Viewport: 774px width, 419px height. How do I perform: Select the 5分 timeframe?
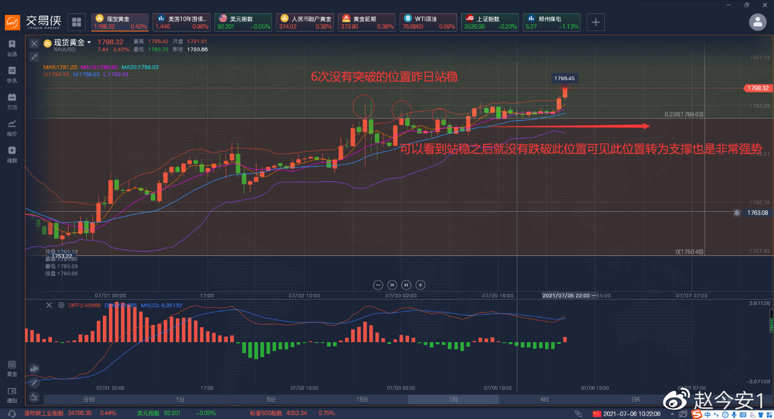point(271,399)
